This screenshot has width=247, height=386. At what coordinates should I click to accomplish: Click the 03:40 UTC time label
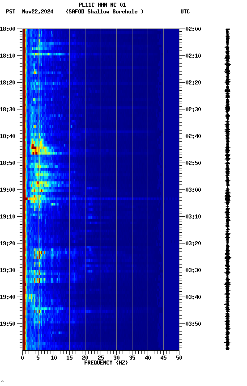[193, 297]
